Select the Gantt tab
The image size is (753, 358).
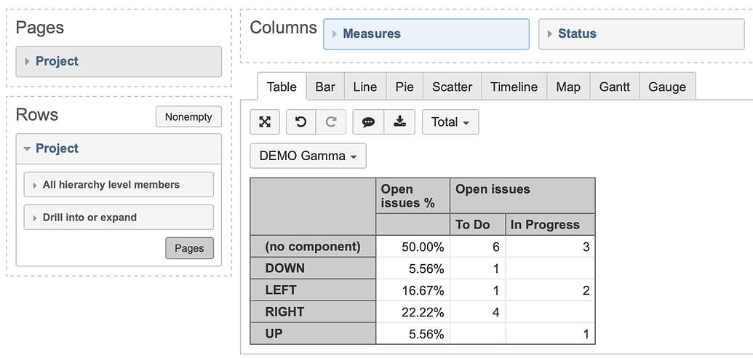[615, 87]
